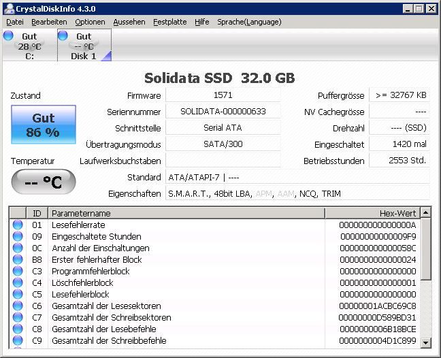Click the status orb for Eingeschaltete Stunden

tap(18, 236)
